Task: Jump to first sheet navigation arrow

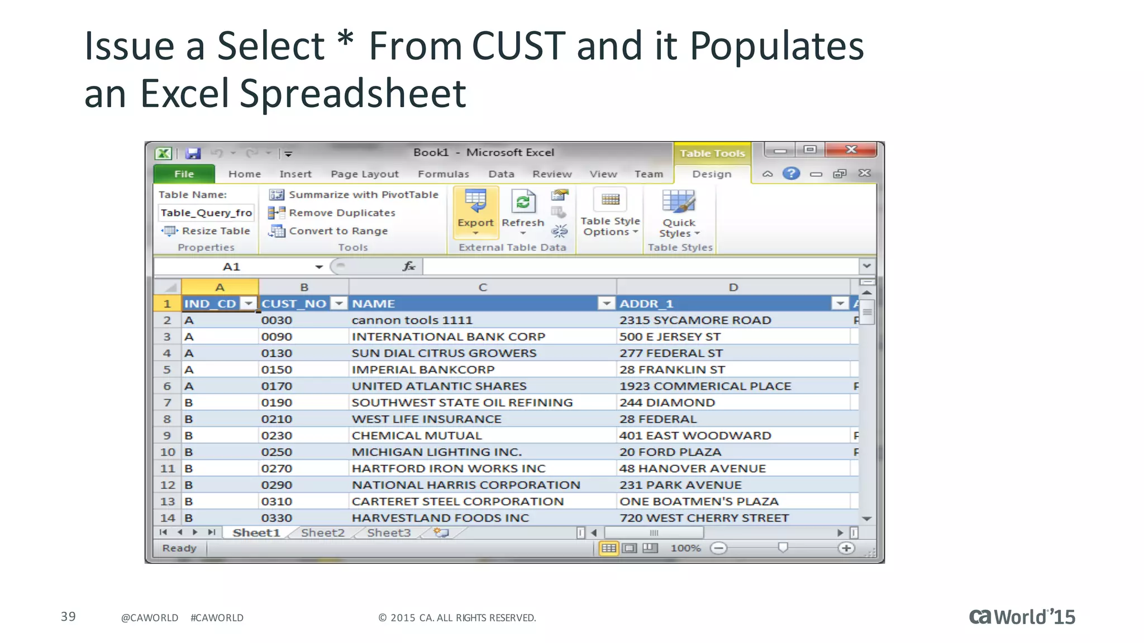Action: [x=163, y=532]
